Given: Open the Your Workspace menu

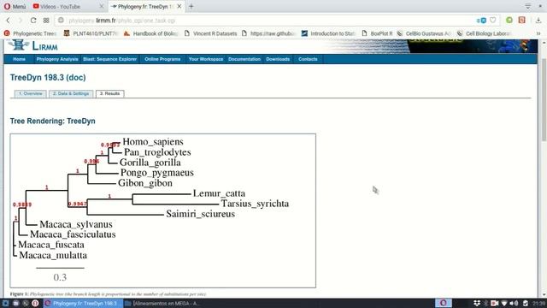Looking at the screenshot, I should tap(206, 59).
